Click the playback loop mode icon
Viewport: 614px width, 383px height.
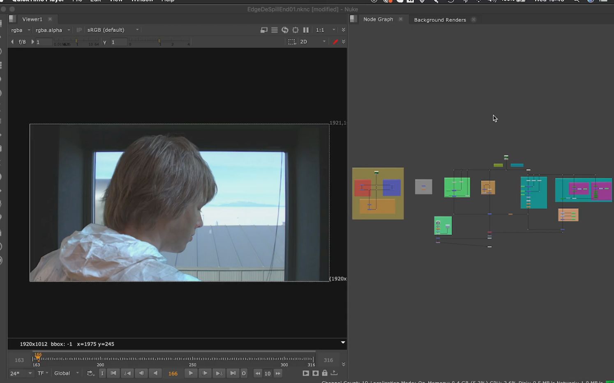pyautogui.click(x=90, y=373)
